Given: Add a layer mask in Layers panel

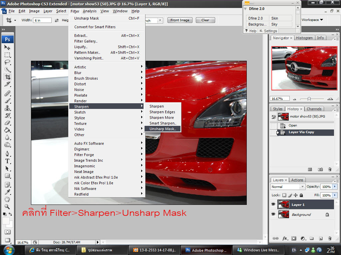Looking at the screenshot, I should (x=294, y=238).
